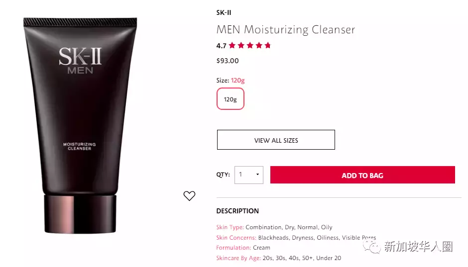Select the 120g size option
Image resolution: width=468 pixels, height=267 pixels.
pyautogui.click(x=231, y=99)
